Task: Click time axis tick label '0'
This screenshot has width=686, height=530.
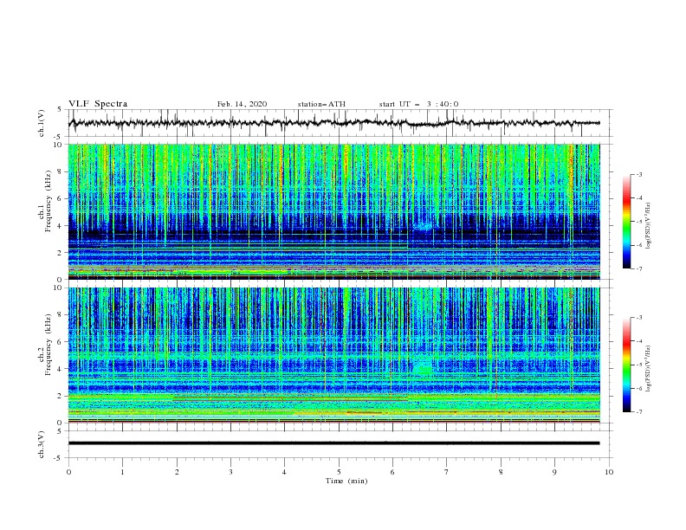Action: 68,472
